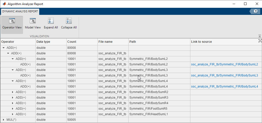Switch to Model View
The width and height of the screenshot is (262, 123).
point(33,24)
